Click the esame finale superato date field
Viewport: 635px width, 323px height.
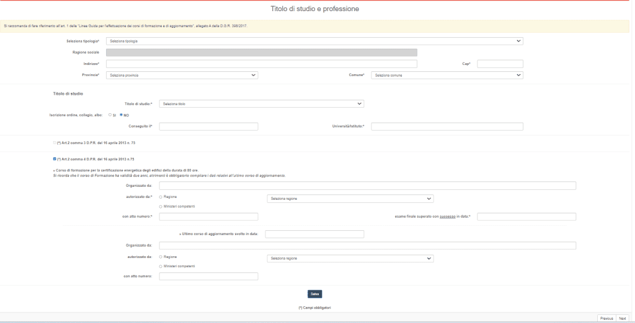(526, 217)
